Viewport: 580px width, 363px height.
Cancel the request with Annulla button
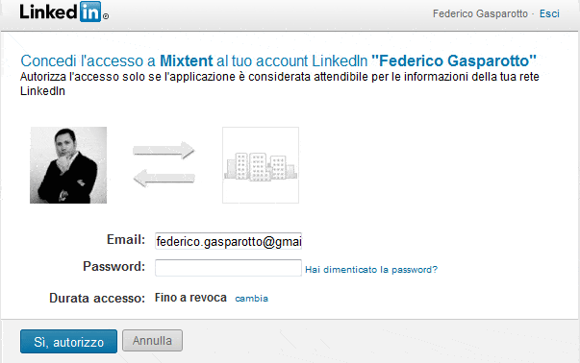pyautogui.click(x=152, y=341)
